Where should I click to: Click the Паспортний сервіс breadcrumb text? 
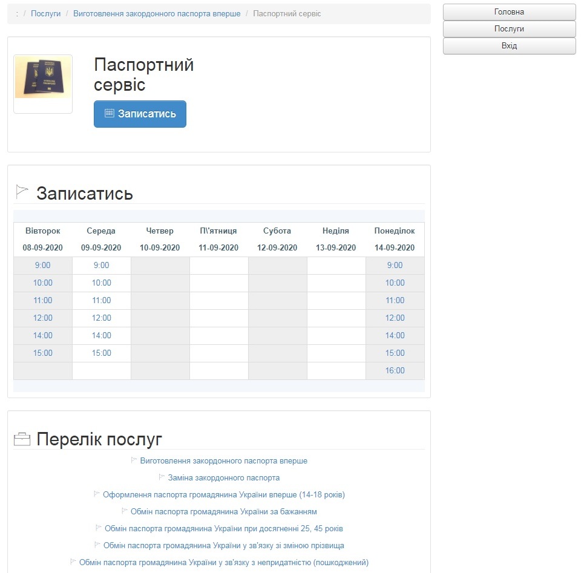287,13
